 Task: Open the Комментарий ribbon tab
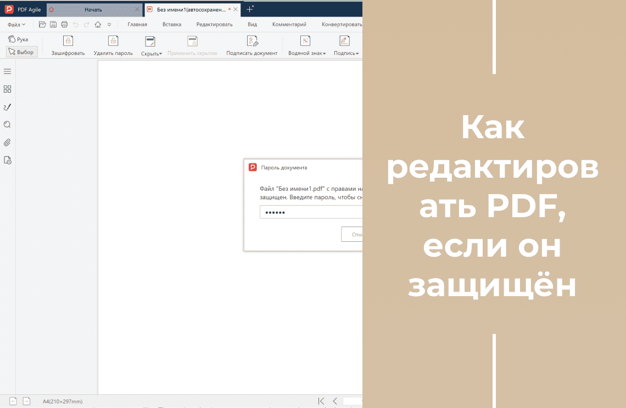(x=289, y=24)
